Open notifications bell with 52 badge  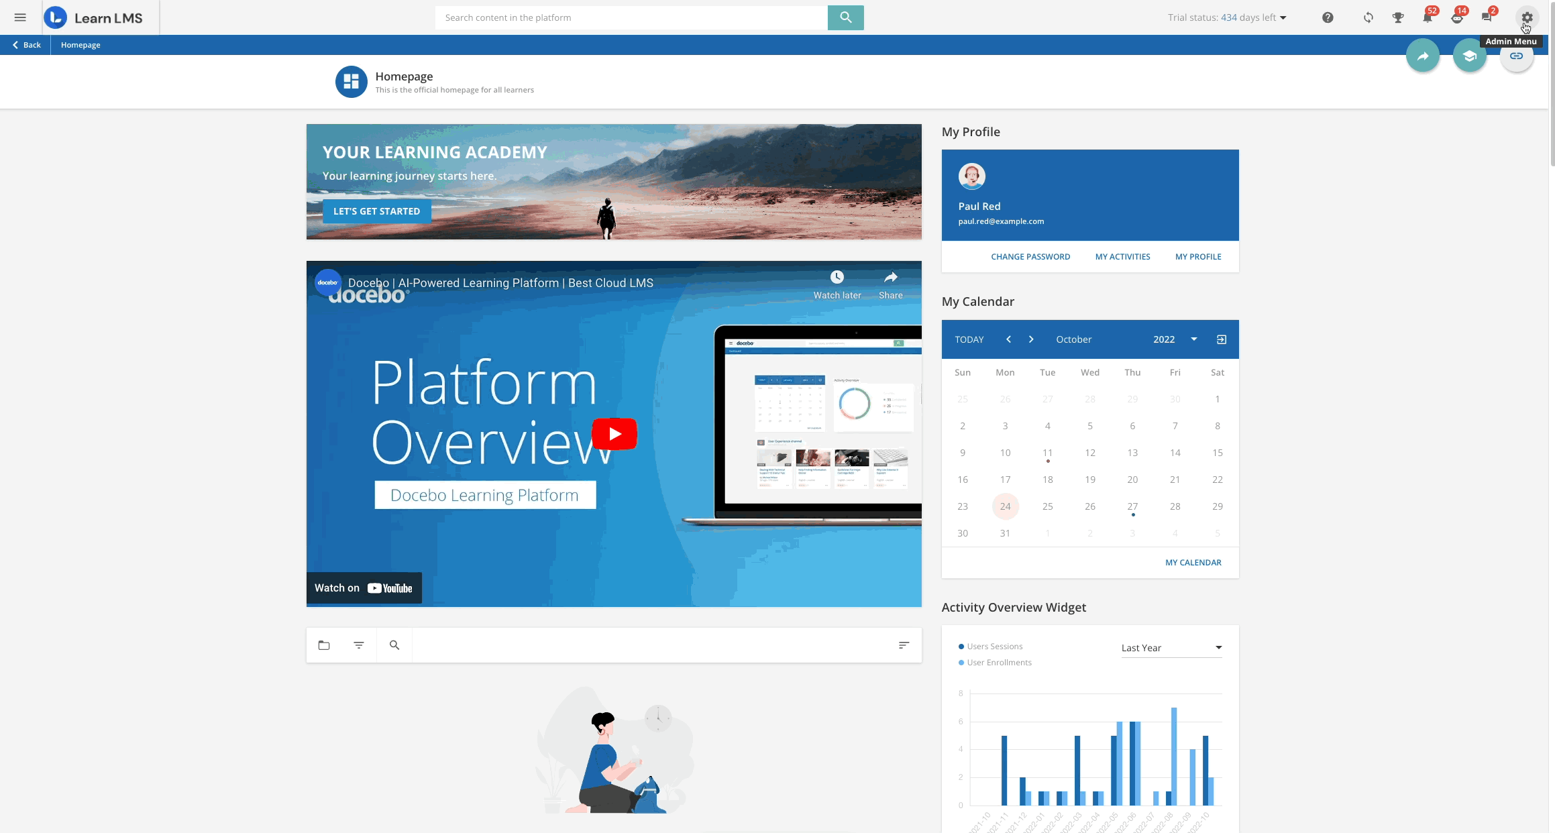coord(1428,16)
